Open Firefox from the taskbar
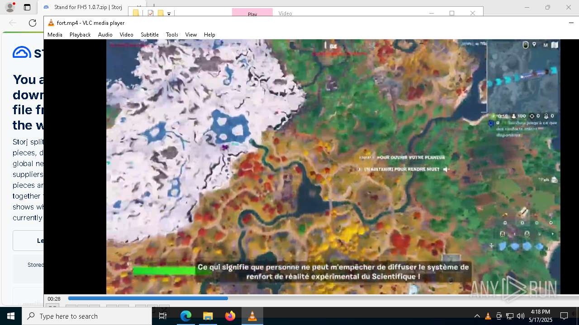 (230, 316)
